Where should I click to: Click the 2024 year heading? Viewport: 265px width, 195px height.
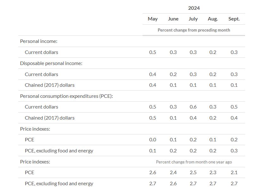point(194,8)
